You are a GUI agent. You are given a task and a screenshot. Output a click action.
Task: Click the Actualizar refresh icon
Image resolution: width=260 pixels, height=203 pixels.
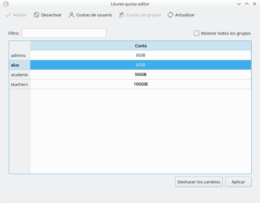[x=170, y=15]
